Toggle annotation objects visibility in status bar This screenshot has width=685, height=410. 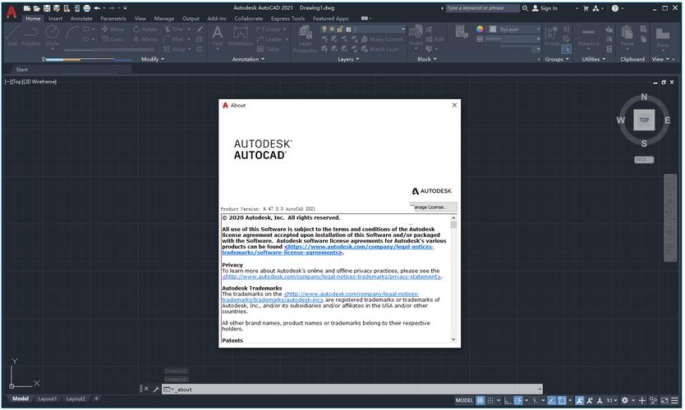579,400
